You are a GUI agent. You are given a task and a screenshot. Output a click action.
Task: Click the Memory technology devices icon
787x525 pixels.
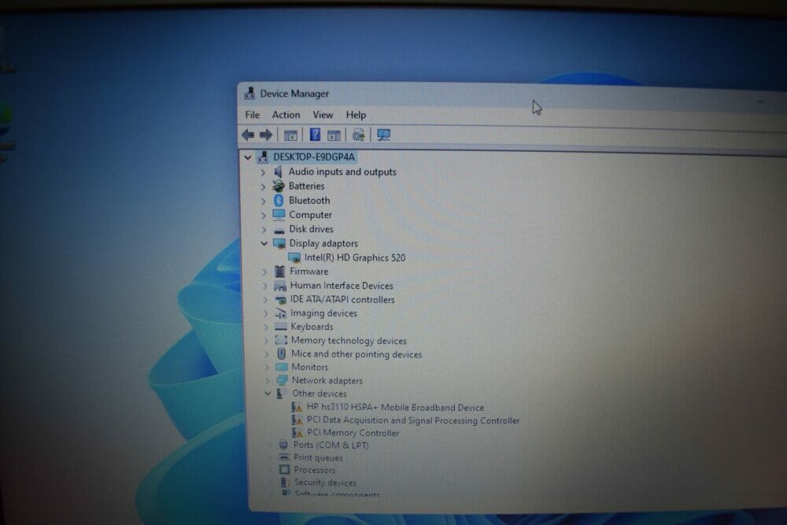click(281, 340)
